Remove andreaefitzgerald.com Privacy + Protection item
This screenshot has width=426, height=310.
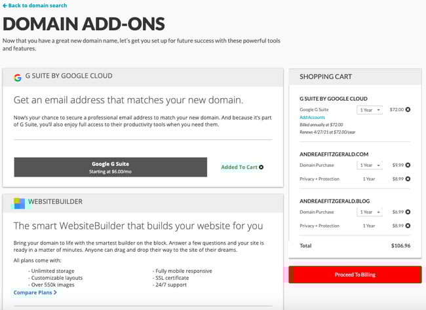point(408,179)
